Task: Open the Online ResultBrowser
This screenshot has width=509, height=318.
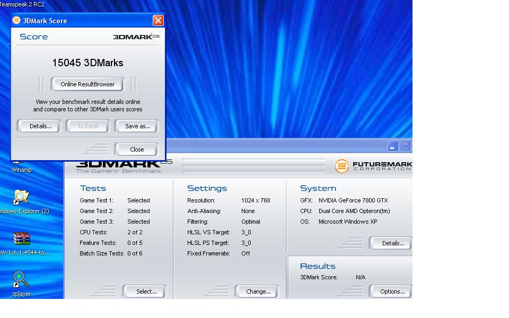Action: coord(87,84)
